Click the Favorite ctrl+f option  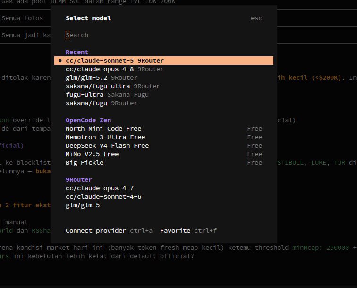[188, 230]
